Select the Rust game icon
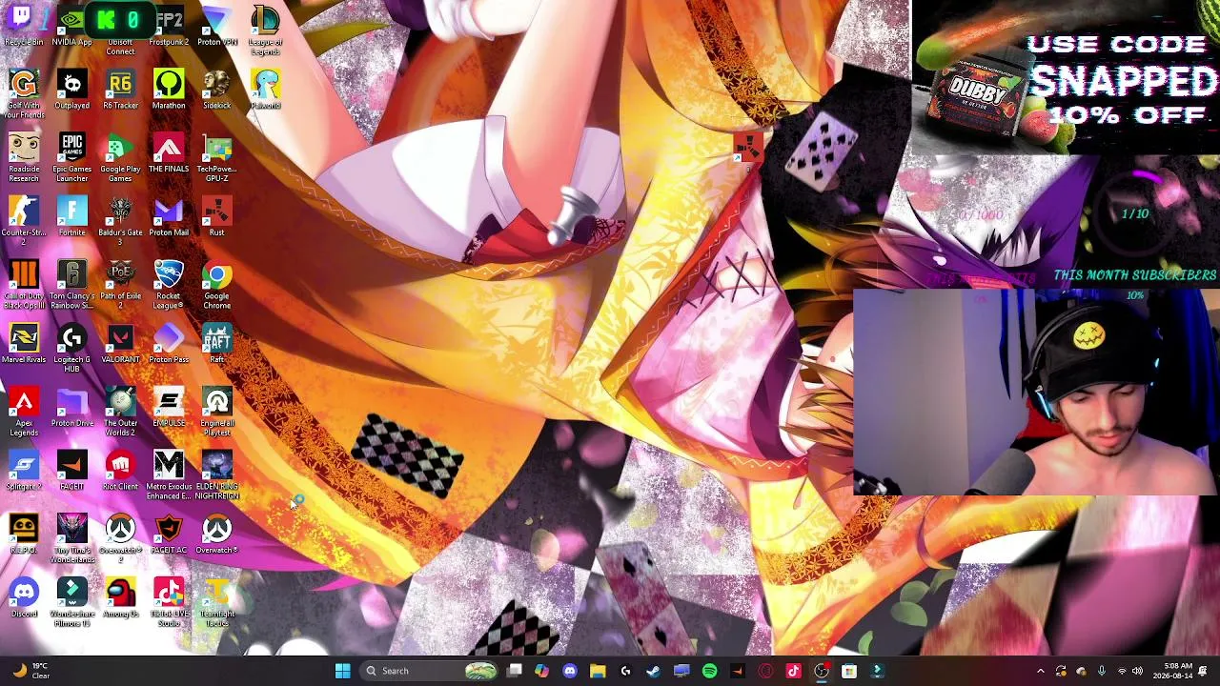 pos(217,217)
